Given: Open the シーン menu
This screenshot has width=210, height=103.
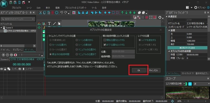Looking at the screenshot, I should pos(29,8).
